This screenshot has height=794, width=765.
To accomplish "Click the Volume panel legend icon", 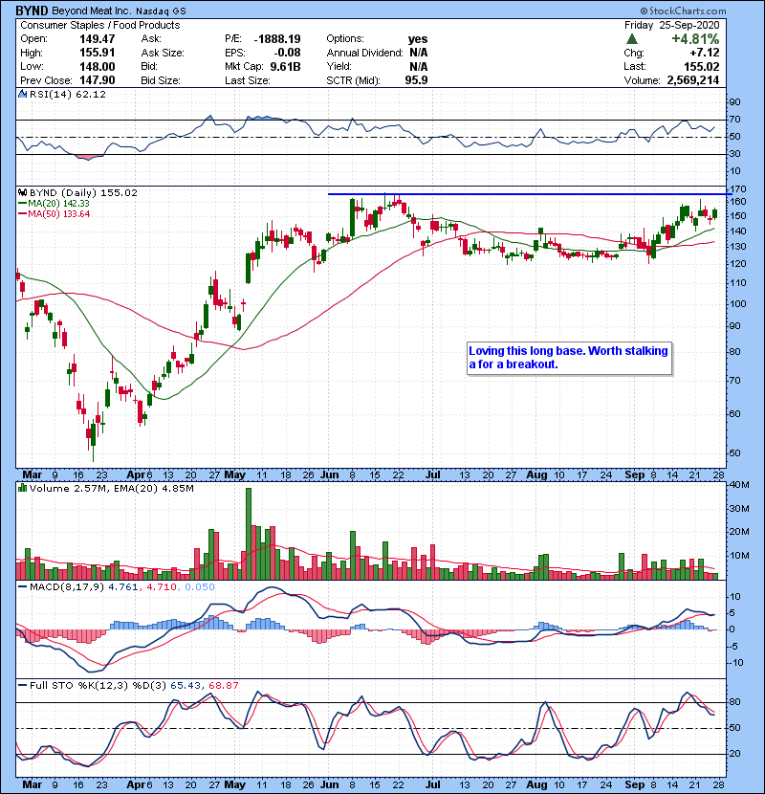I will pos(21,489).
